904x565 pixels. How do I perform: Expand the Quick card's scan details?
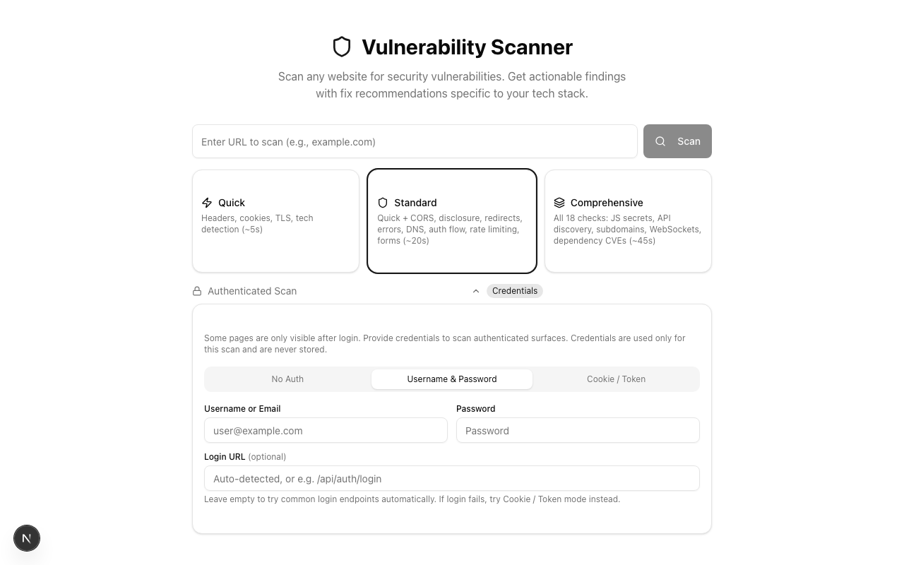(x=275, y=220)
